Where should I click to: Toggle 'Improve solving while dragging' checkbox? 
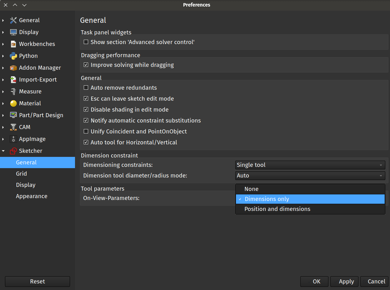point(86,65)
